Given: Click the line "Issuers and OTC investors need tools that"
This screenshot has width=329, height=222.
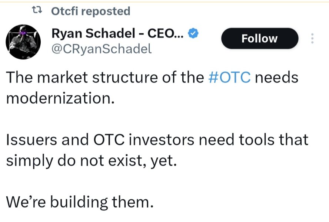Looking at the screenshot, I should [x=157, y=140].
